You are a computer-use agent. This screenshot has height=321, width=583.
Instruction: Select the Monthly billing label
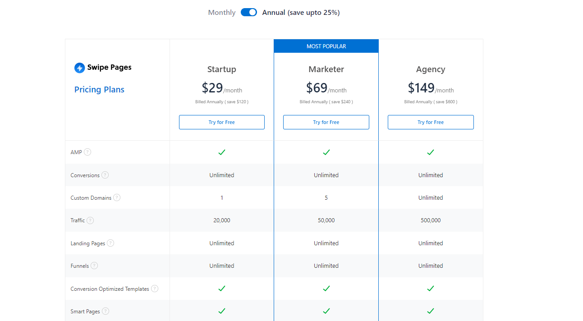222,13
